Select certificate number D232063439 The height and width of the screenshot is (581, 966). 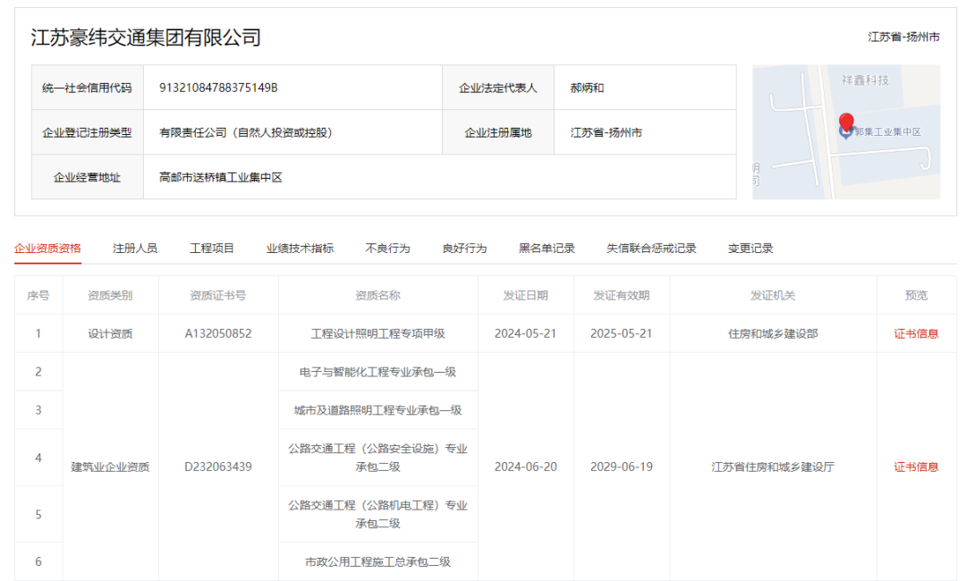[x=218, y=467]
